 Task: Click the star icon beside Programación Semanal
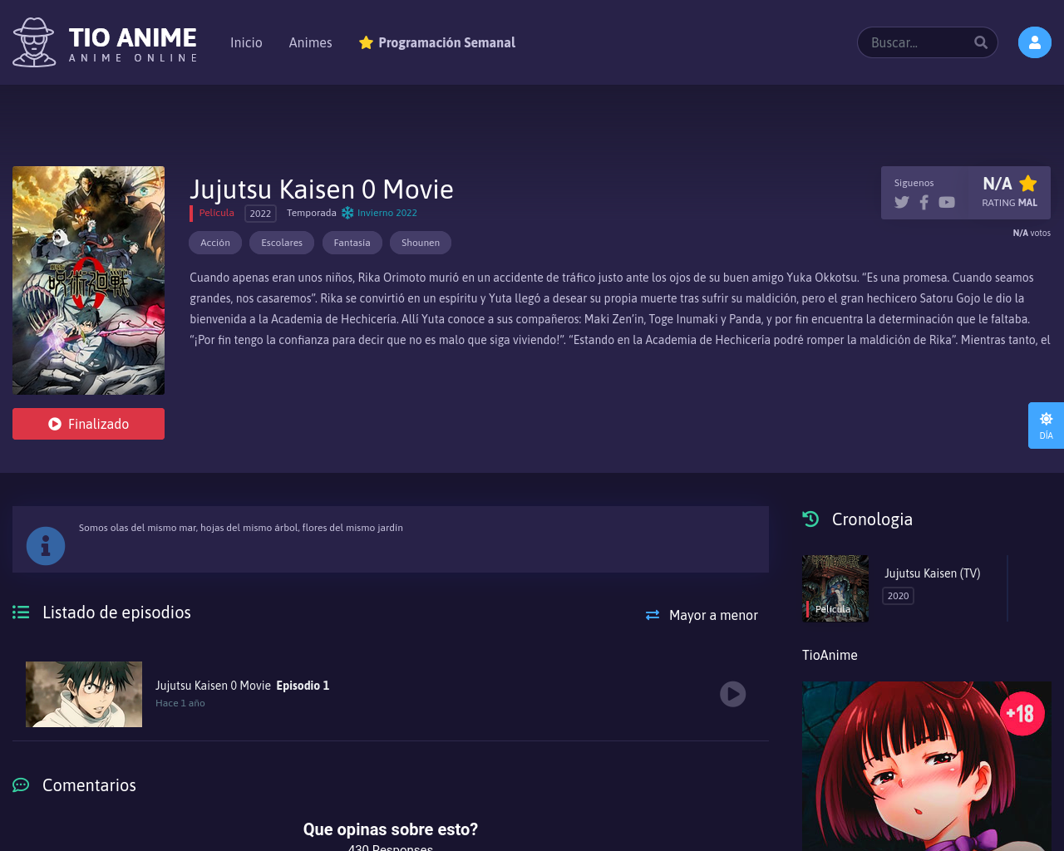[366, 42]
